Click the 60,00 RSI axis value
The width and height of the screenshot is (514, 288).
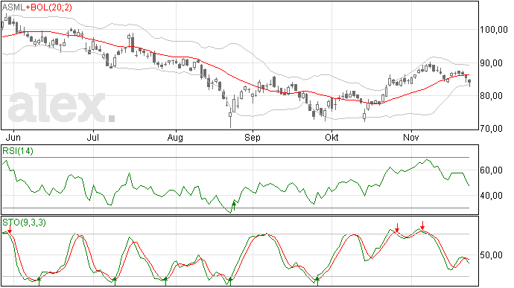tap(492, 170)
